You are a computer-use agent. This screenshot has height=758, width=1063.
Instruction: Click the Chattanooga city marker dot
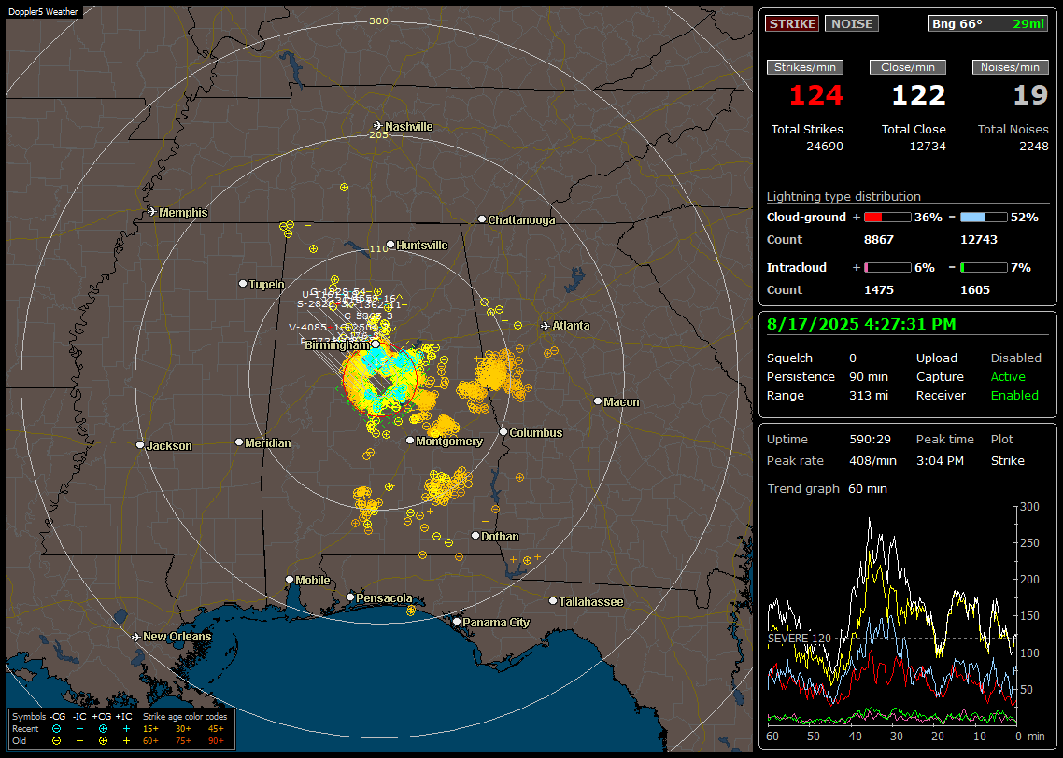(482, 219)
